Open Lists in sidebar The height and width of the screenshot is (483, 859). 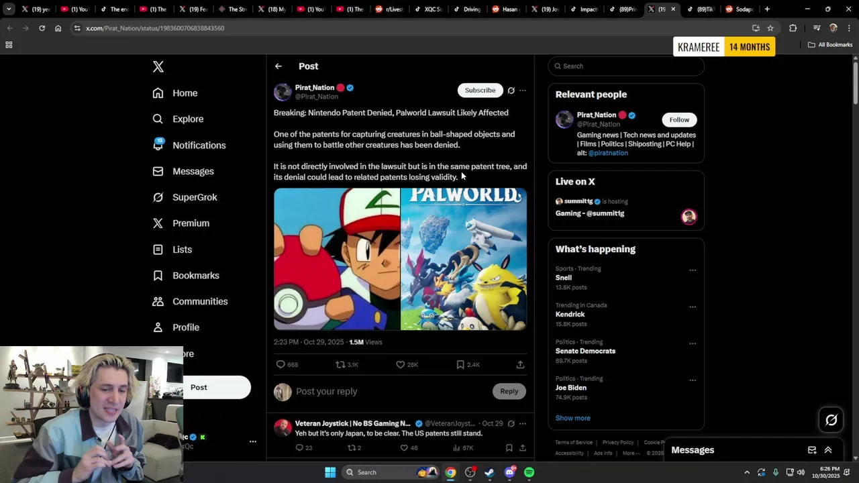172,250
